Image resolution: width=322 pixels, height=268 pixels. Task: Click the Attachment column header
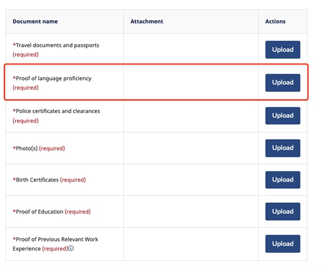(x=147, y=21)
